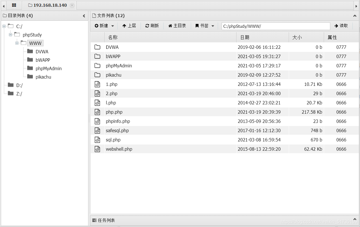Select the 2.php file name
360x227 pixels.
click(x=112, y=93)
